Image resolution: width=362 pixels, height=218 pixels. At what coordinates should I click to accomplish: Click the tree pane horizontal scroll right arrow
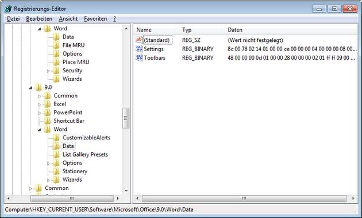pos(118,198)
